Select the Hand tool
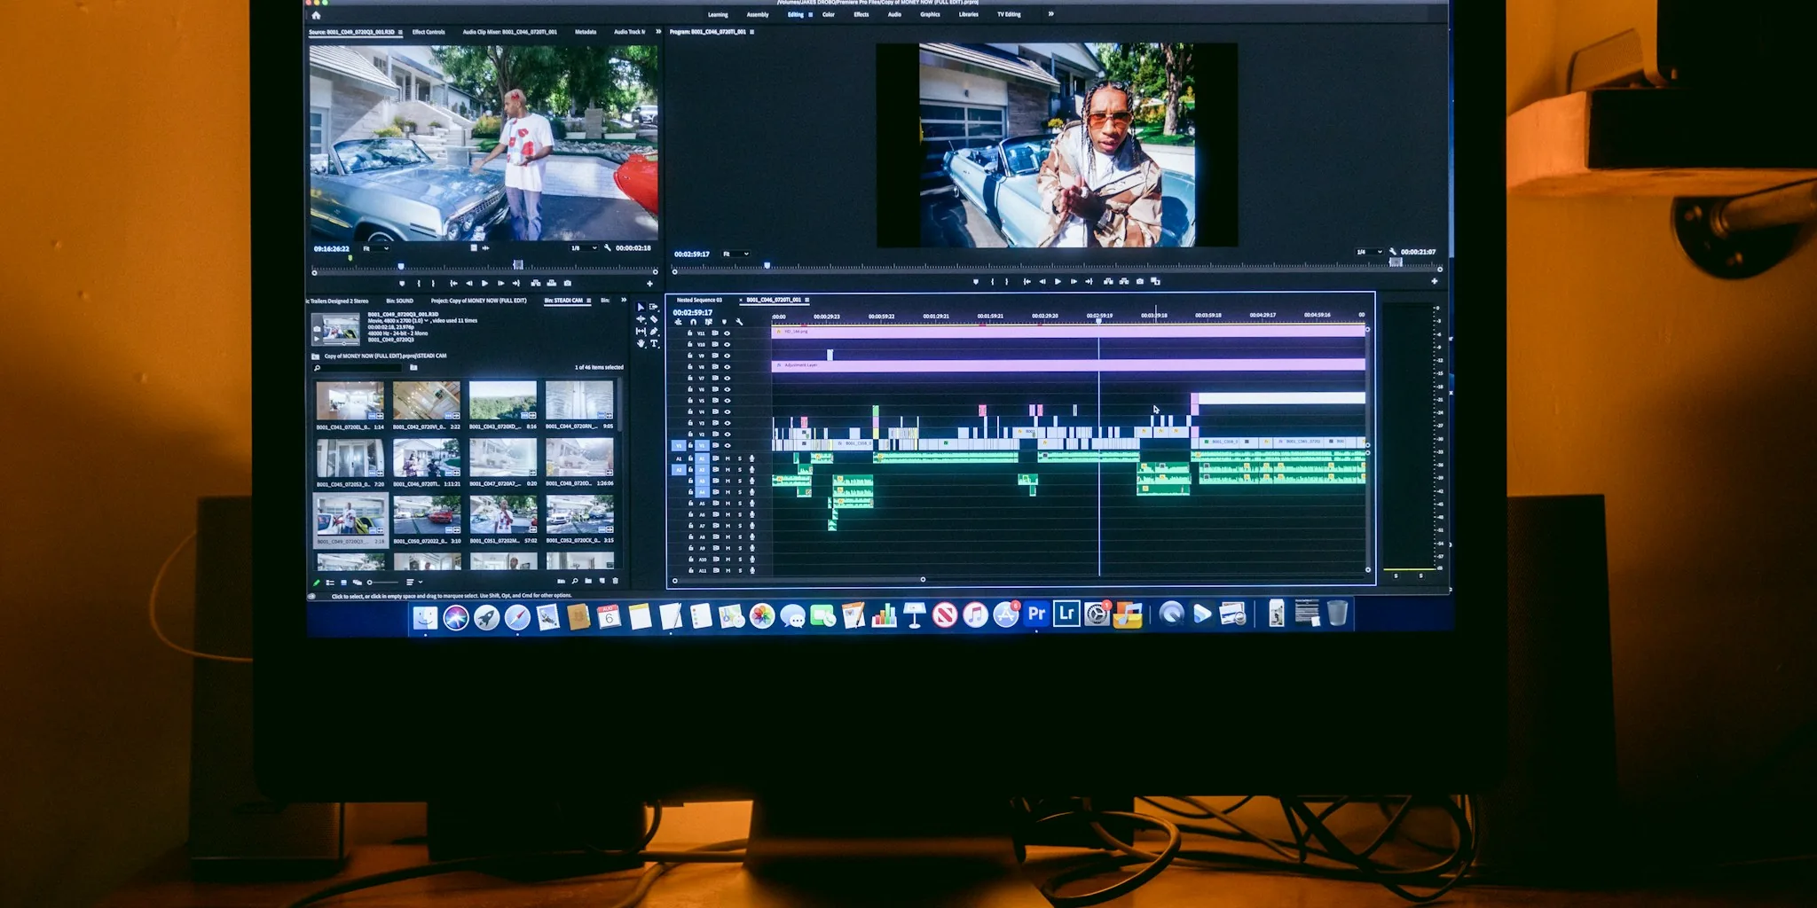Image resolution: width=1817 pixels, height=908 pixels. 641,344
